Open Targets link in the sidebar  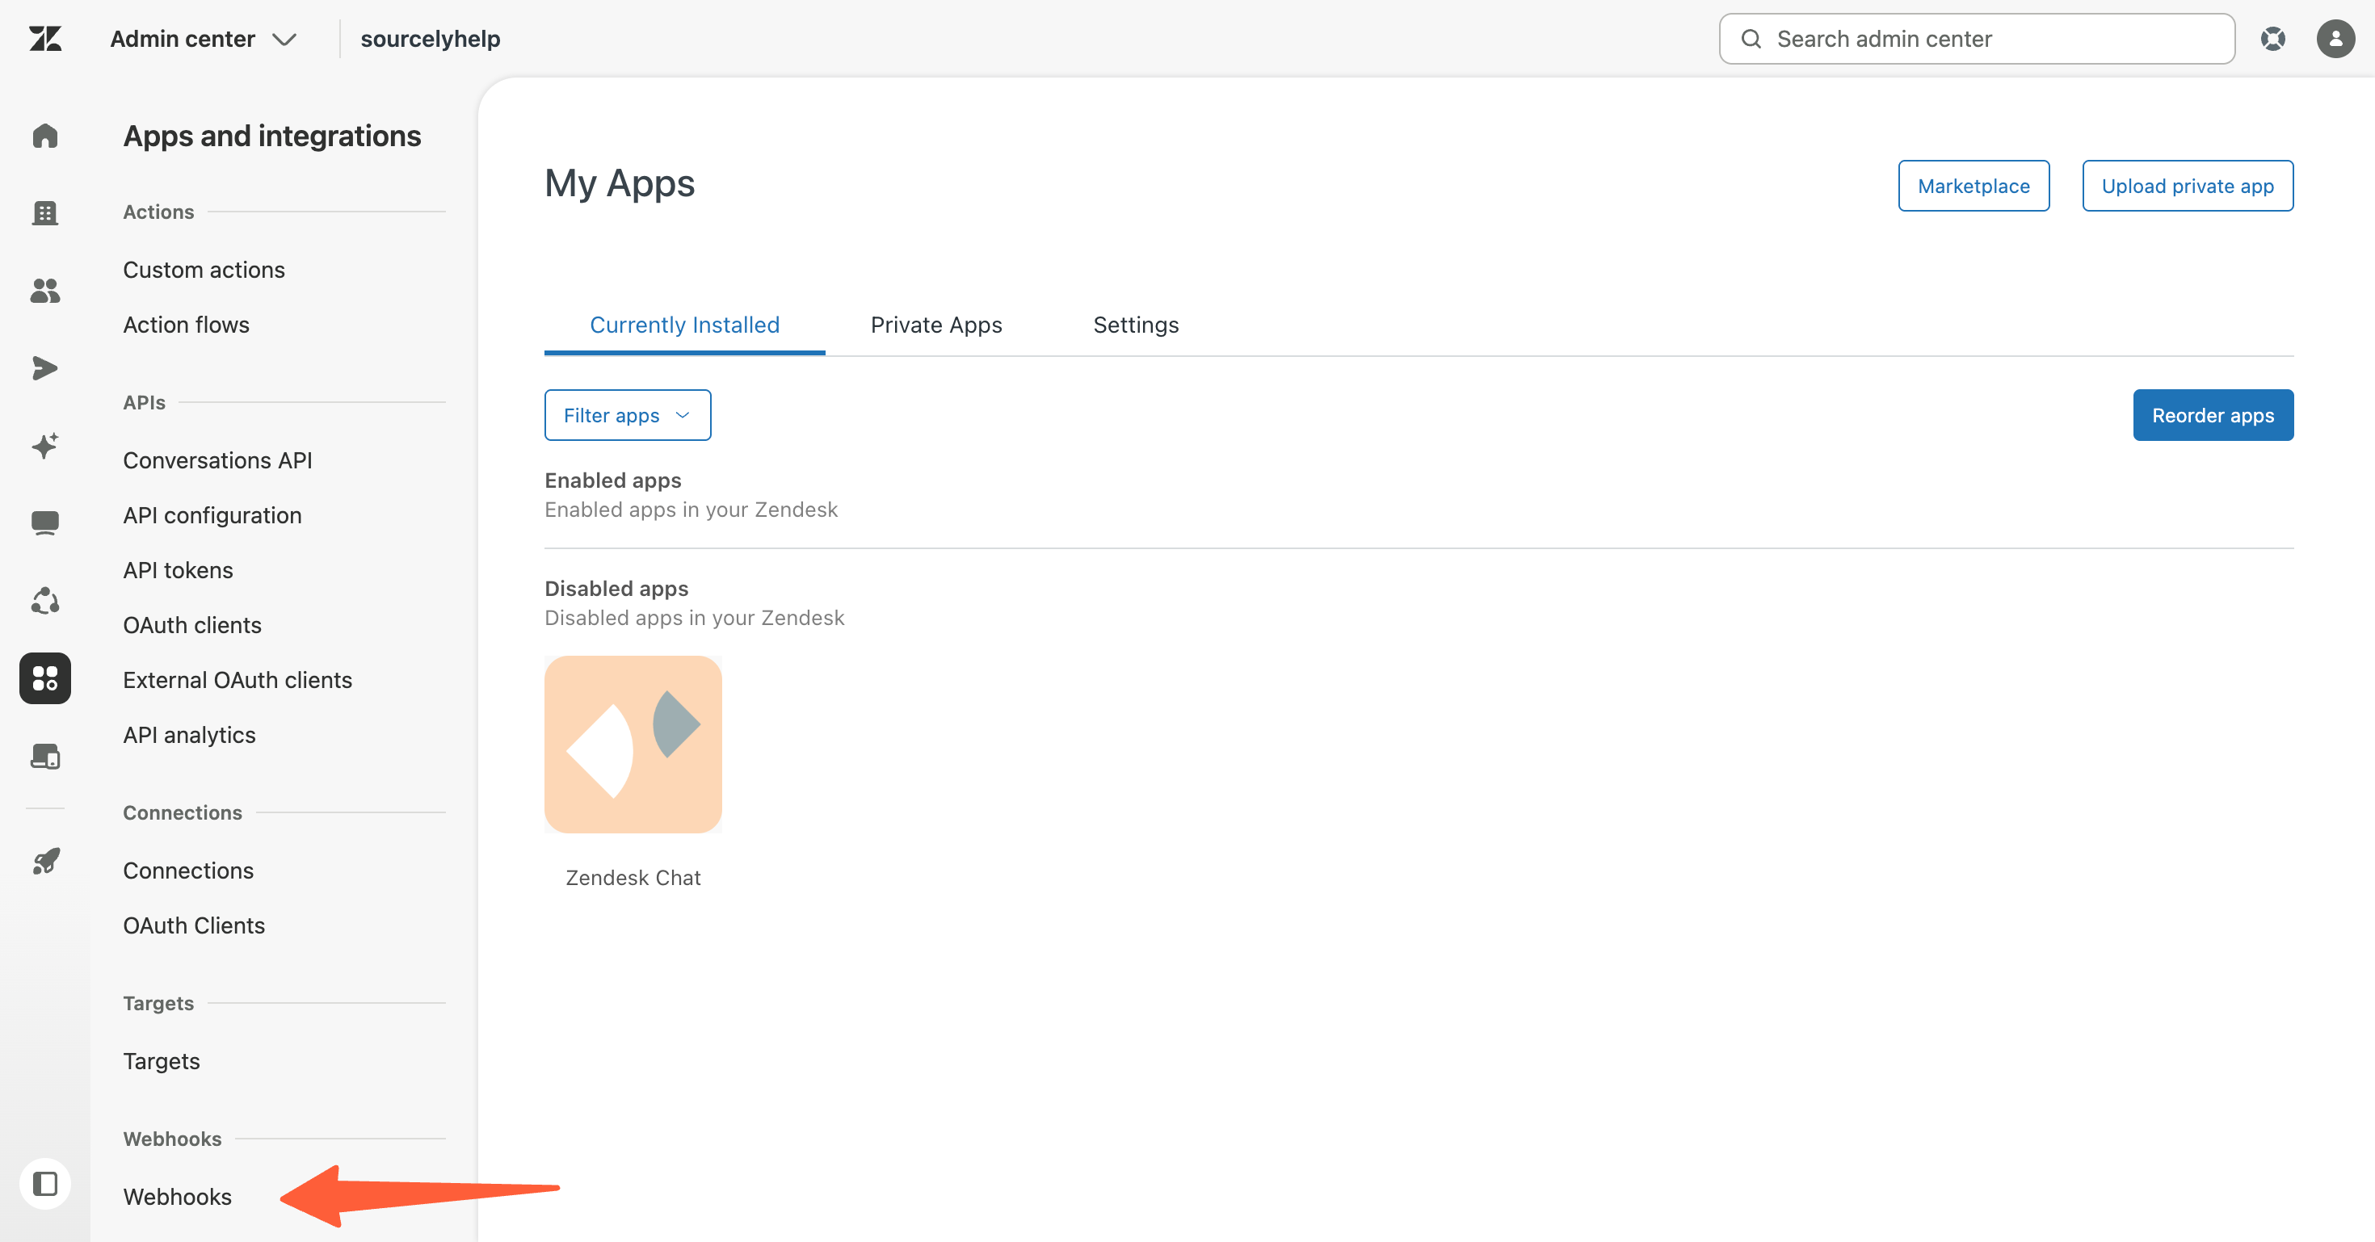[x=162, y=1061]
